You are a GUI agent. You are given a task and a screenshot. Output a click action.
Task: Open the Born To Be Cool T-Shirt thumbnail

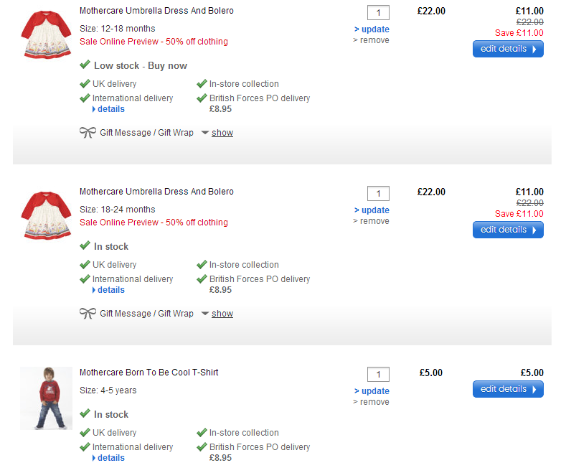pos(46,398)
